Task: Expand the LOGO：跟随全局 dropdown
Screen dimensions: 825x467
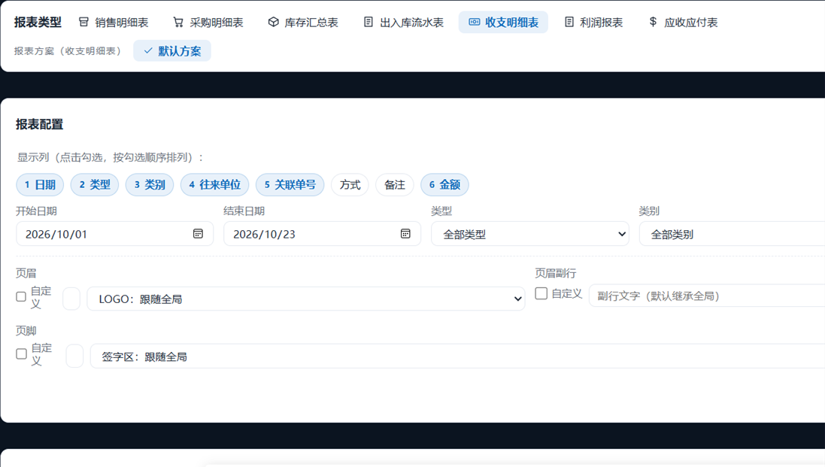Action: 305,299
